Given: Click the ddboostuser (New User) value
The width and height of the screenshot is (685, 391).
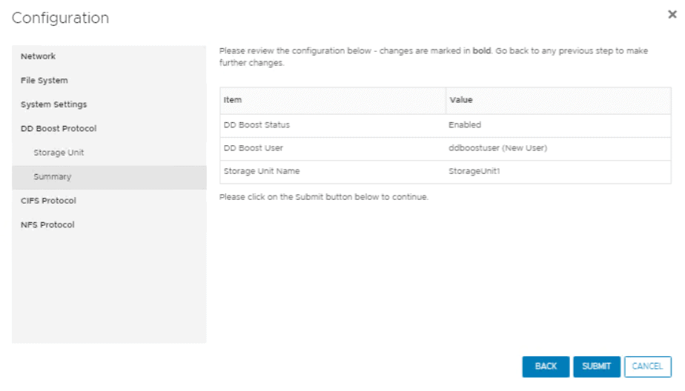Looking at the screenshot, I should (497, 148).
